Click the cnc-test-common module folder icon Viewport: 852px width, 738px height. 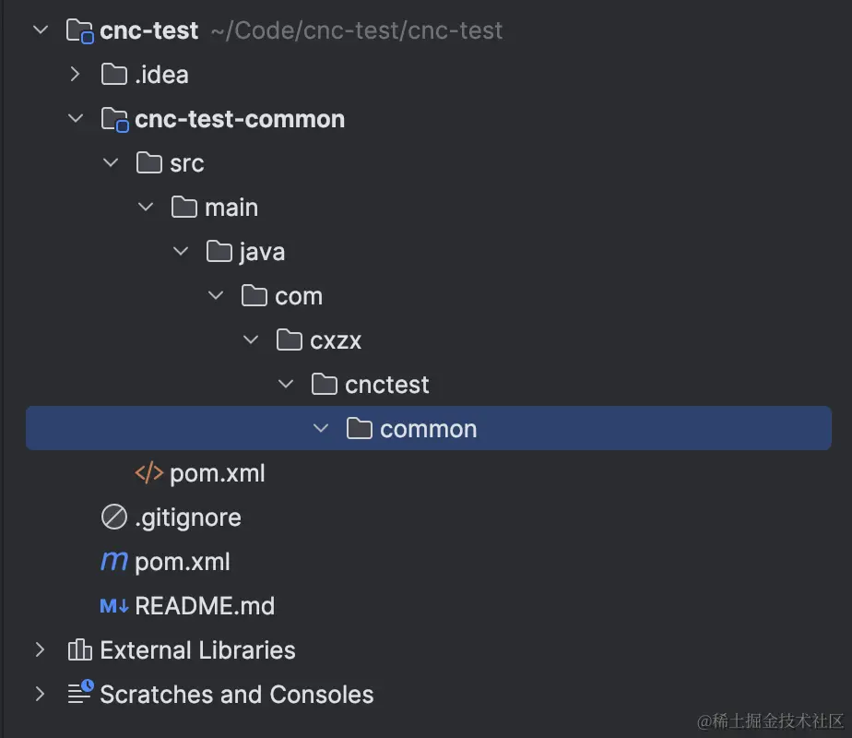coord(114,119)
